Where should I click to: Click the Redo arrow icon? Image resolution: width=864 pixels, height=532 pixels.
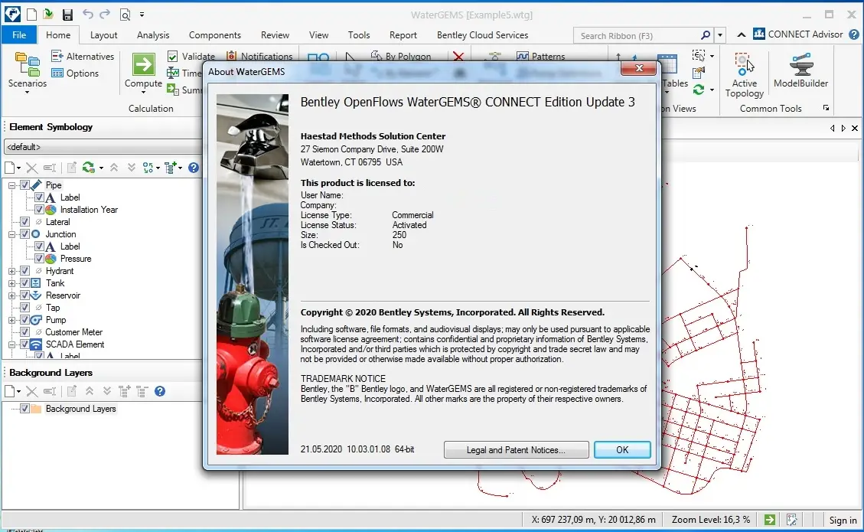105,14
